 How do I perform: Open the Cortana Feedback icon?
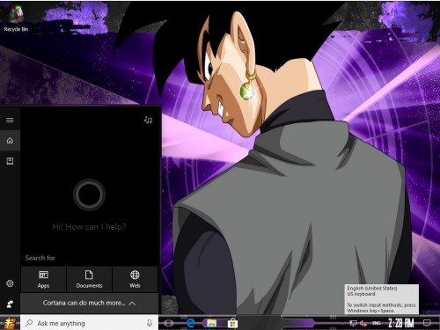click(10, 304)
